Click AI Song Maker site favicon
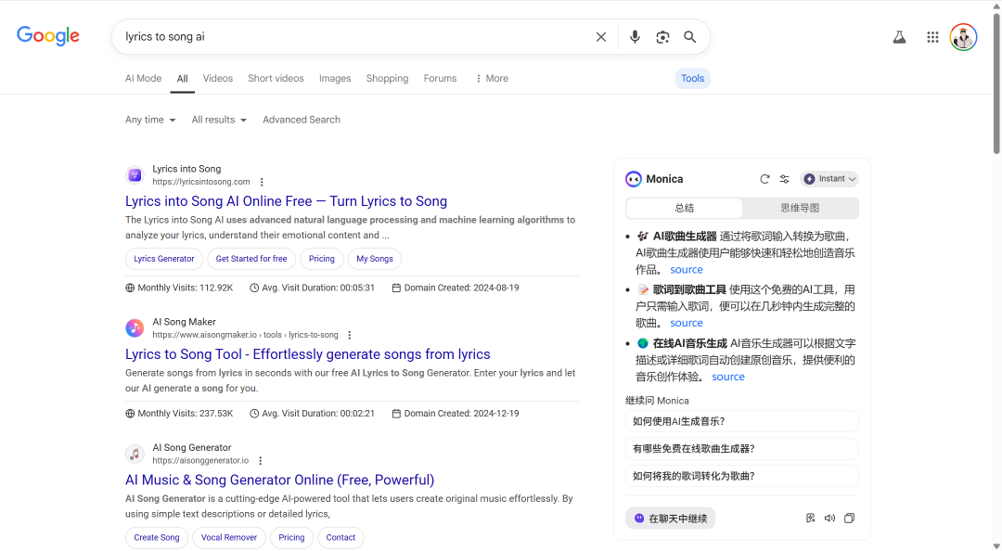Screen dimensions: 1002x551 point(135,328)
